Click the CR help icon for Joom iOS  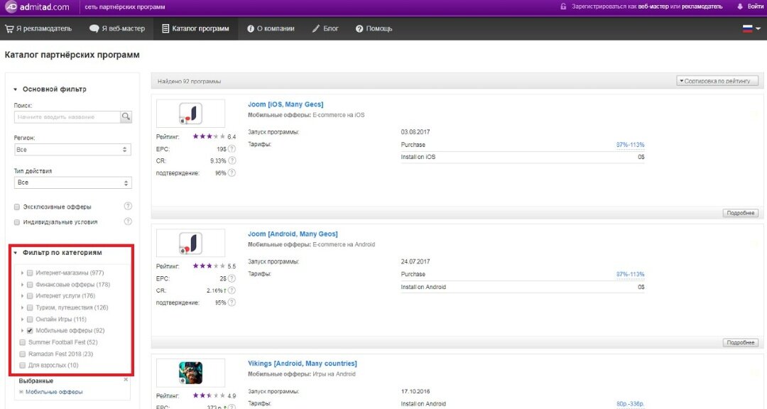232,160
